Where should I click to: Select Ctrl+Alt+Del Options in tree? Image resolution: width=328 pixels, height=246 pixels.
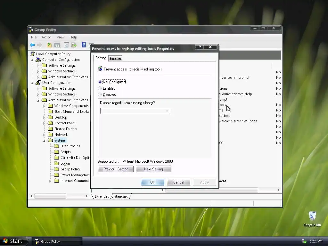(x=75, y=158)
